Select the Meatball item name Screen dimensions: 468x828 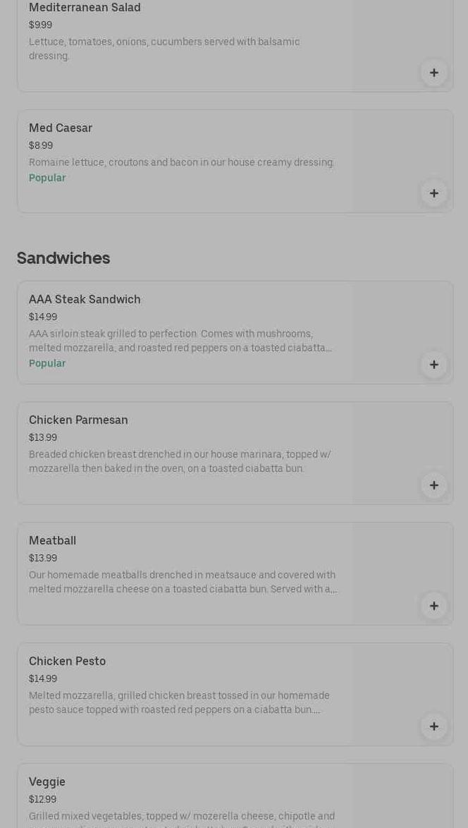click(52, 541)
